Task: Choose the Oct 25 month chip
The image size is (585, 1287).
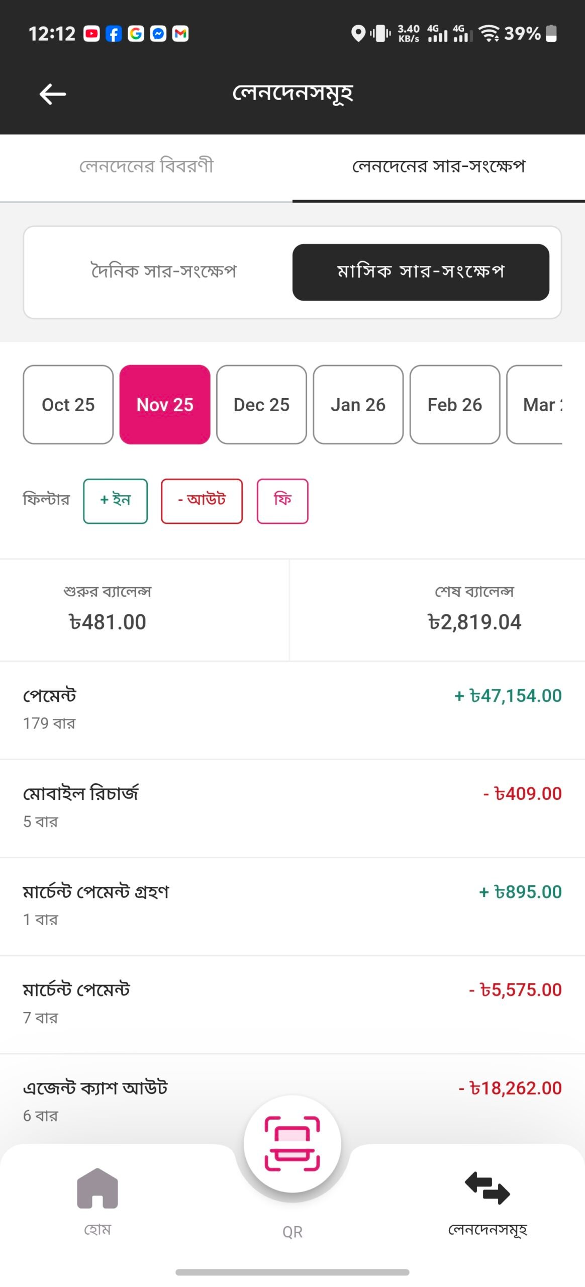Action: click(x=68, y=405)
